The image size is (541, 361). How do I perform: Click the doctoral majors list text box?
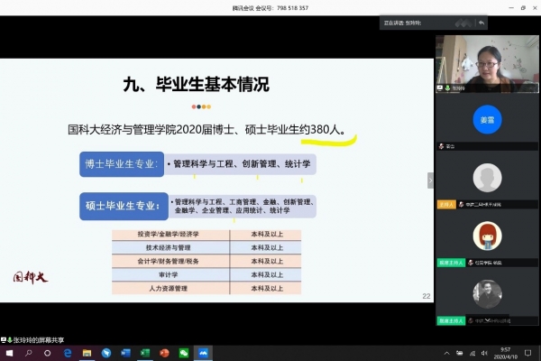pos(241,164)
